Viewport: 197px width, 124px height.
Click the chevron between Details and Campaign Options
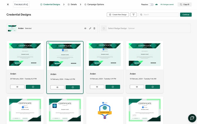click(81, 4)
